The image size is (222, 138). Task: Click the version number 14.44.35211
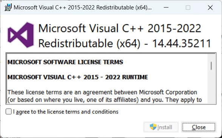182,43
